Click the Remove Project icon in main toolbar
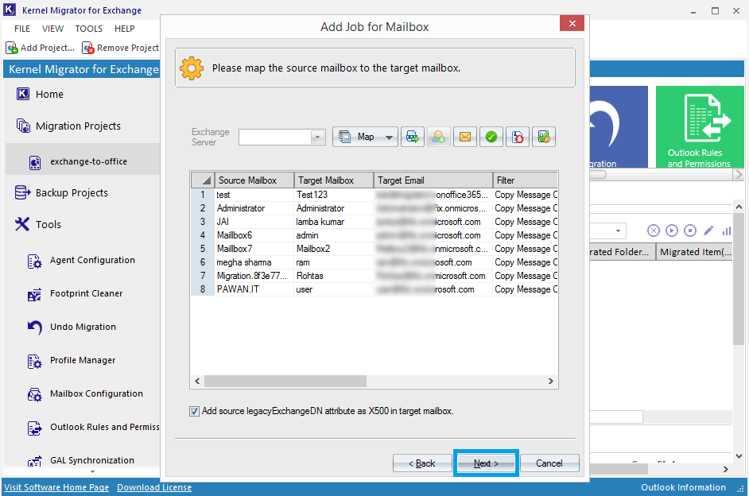749x496 pixels. point(88,48)
